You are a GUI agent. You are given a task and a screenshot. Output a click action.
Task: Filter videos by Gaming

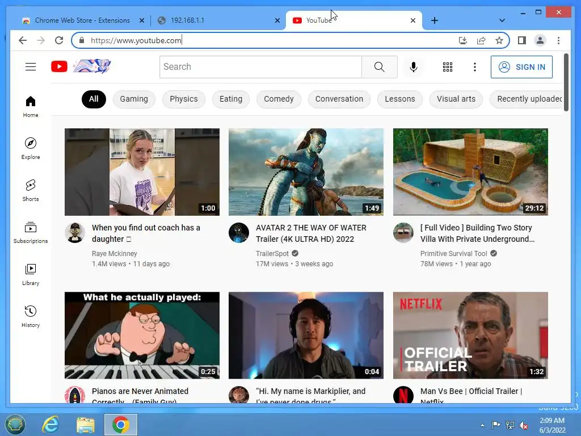pyautogui.click(x=134, y=99)
